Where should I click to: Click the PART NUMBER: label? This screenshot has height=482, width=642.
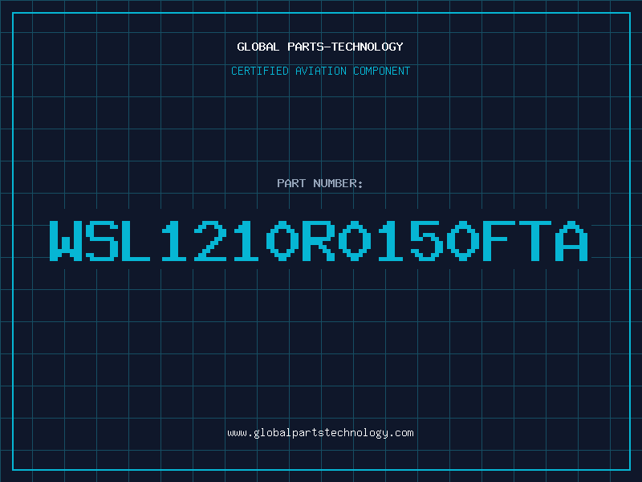[x=320, y=183]
